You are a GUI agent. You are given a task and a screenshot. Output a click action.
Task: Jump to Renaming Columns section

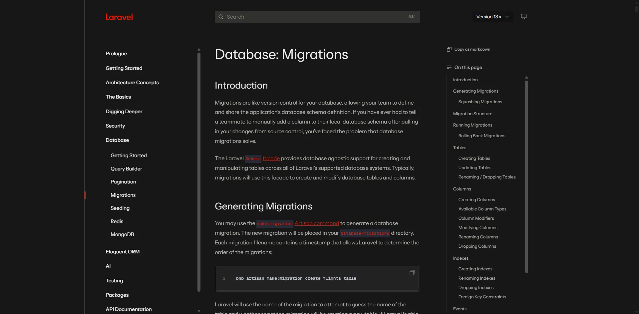pyautogui.click(x=478, y=237)
